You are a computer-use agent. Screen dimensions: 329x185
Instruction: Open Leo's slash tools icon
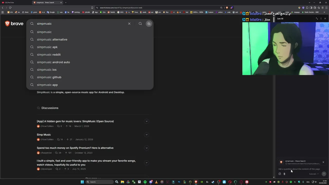pyautogui.click(x=280, y=174)
